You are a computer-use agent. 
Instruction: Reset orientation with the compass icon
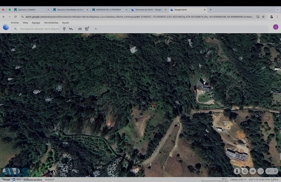[261, 171]
